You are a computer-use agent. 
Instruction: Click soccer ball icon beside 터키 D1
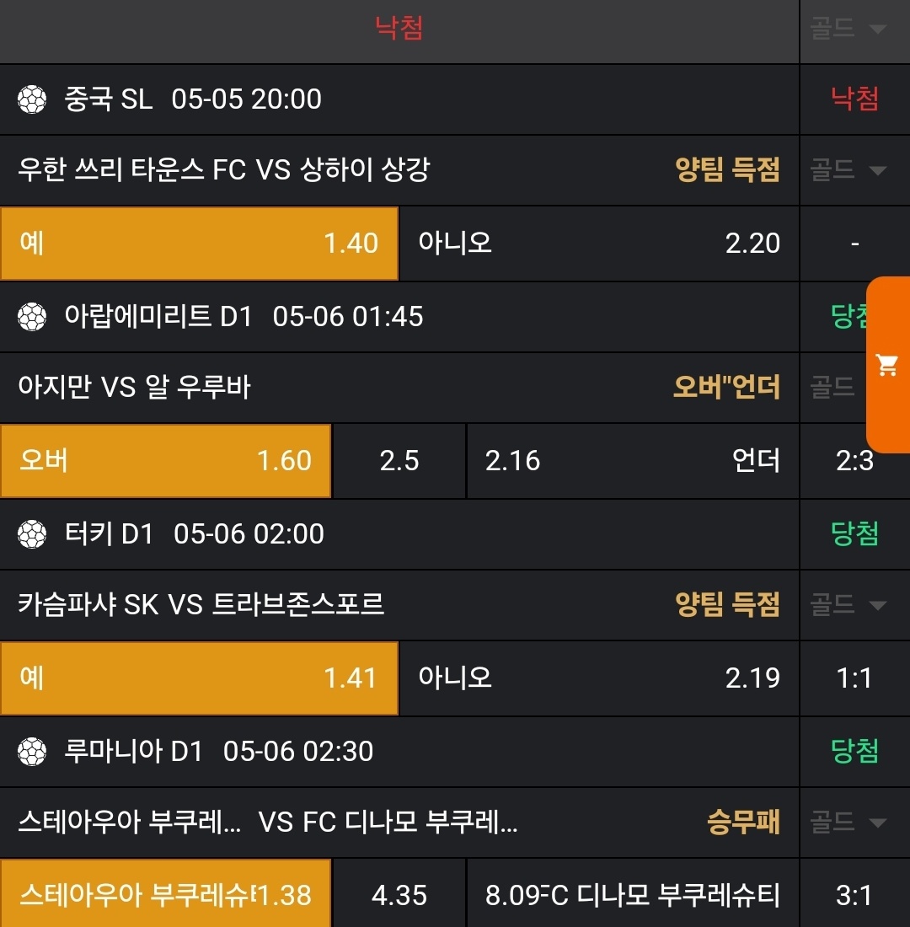coord(32,534)
